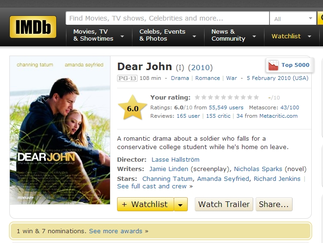Read the 155 critic reviews
The width and height of the screenshot is (323, 243).
pos(218,116)
